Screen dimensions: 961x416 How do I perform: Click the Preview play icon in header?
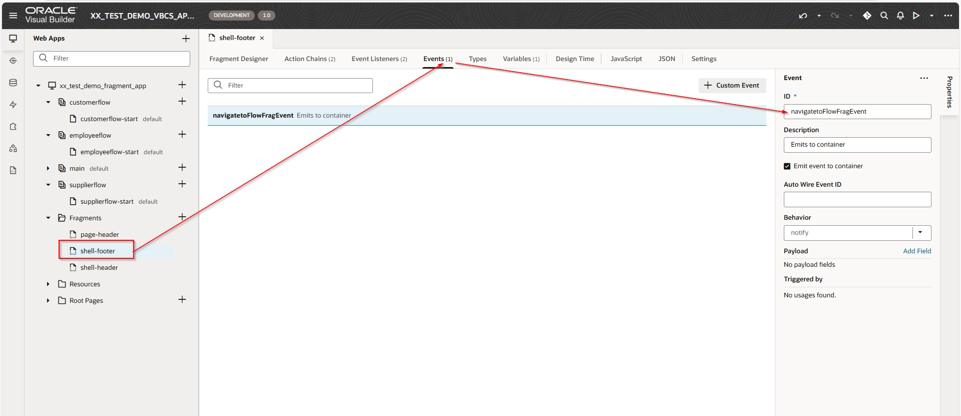tap(916, 16)
